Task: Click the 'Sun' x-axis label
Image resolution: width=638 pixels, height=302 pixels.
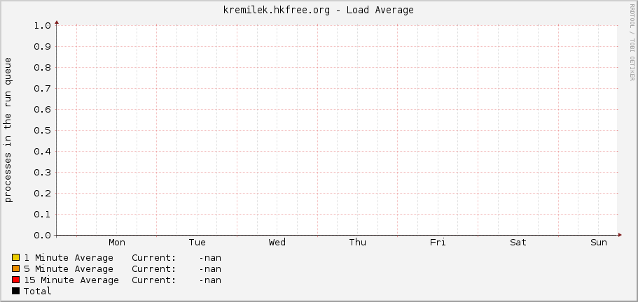Action: click(599, 243)
